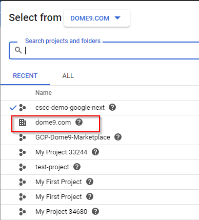Viewport: 199px width, 220px height.
Task: Click project icon for My Project 33244
Action: pyautogui.click(x=23, y=152)
